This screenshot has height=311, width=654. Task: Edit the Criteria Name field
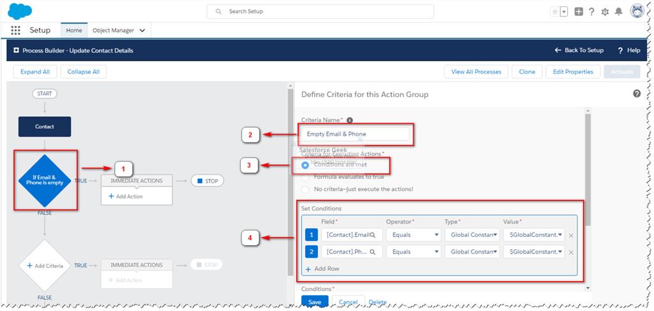click(356, 134)
